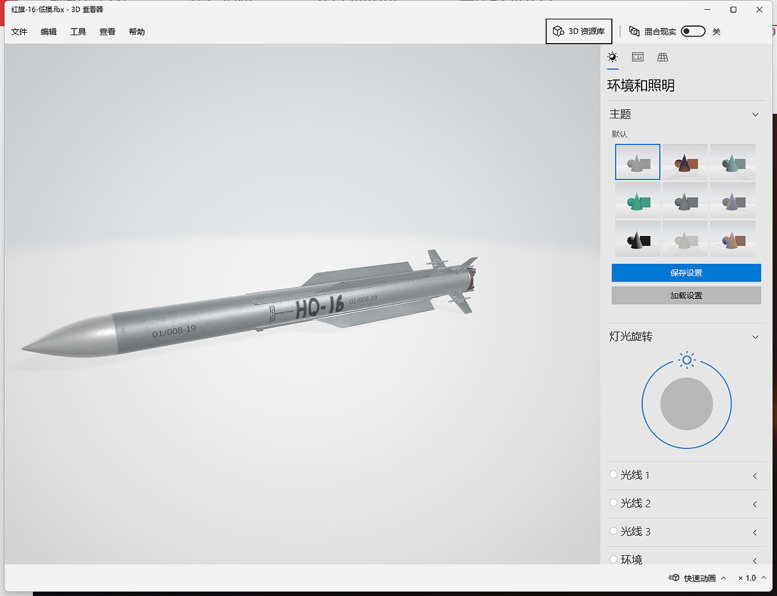The height and width of the screenshot is (596, 777).
Task: Click the 光线 1 color circle
Action: coord(613,475)
